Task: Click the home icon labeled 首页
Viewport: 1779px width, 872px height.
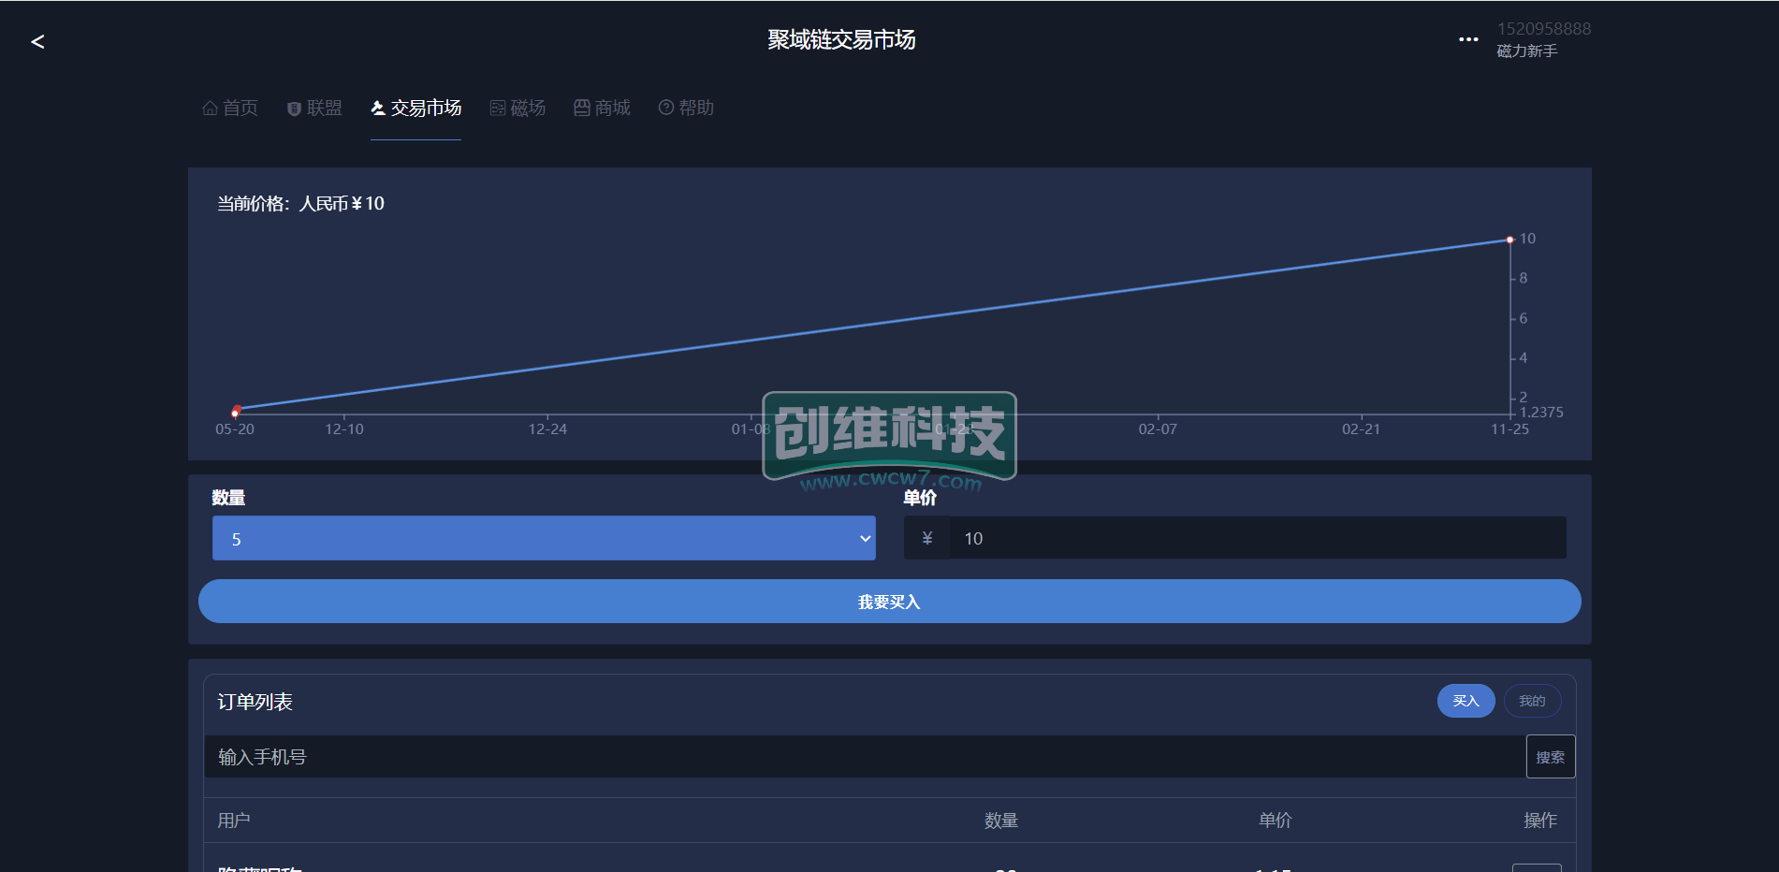Action: point(211,109)
